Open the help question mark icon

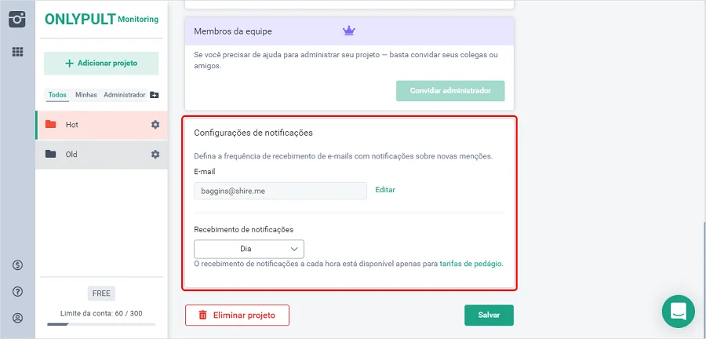click(17, 292)
